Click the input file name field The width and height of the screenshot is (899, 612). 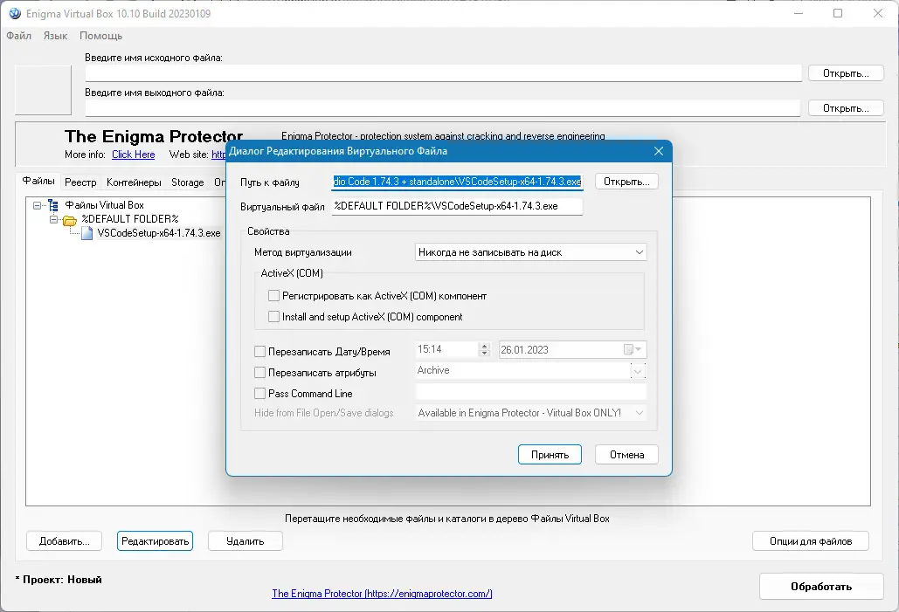443,72
